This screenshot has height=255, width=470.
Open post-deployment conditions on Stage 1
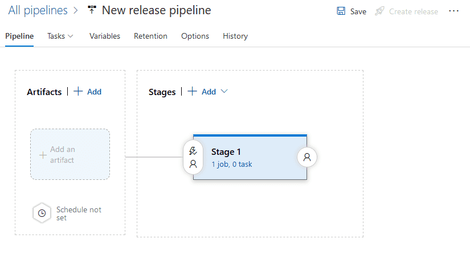click(x=307, y=158)
